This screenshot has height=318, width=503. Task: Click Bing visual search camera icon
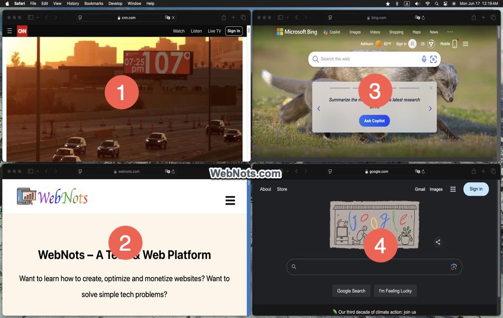434,59
